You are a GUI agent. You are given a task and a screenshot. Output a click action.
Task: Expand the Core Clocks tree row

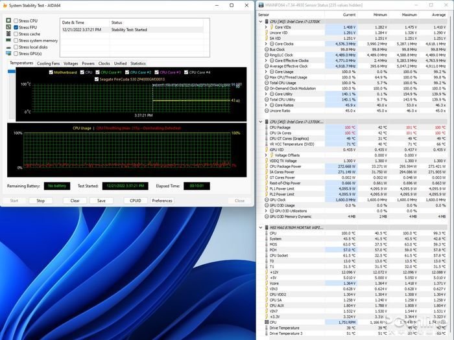(x=266, y=44)
